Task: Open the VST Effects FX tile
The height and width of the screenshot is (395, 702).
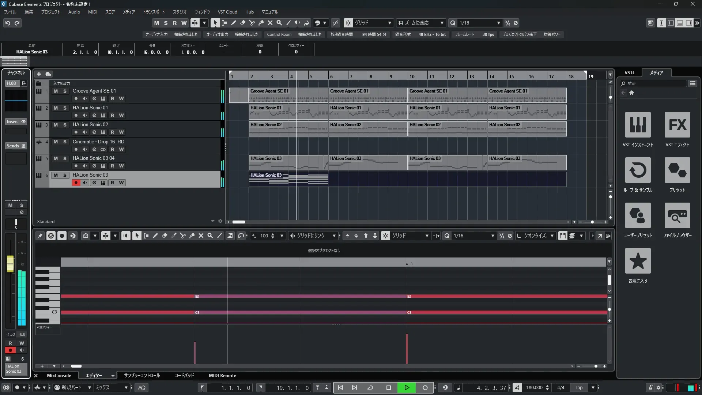Action: click(x=677, y=125)
